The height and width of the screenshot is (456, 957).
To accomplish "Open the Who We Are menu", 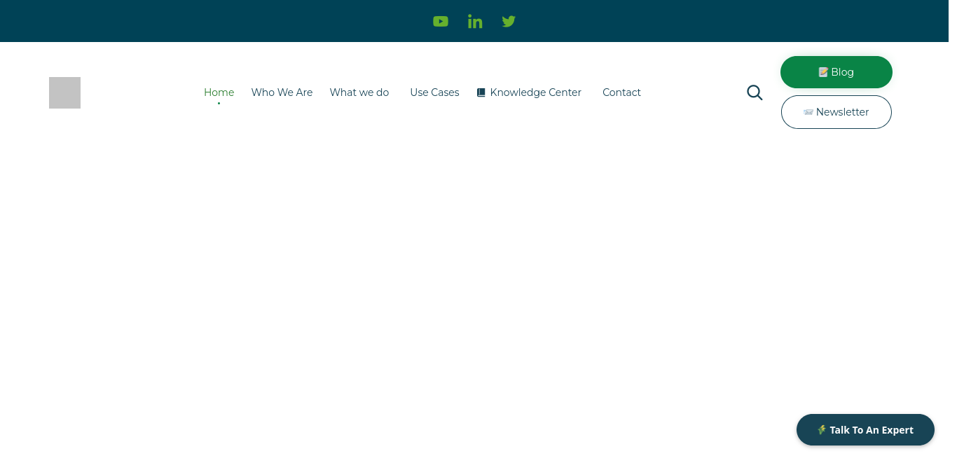I will 282,92.
